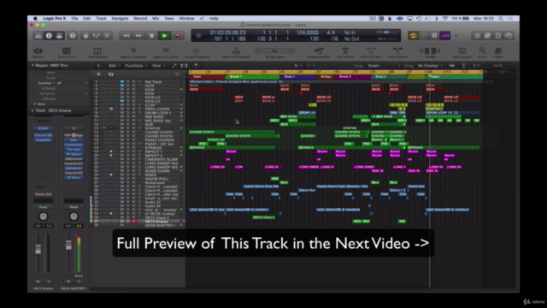Viewport: 547px width, 308px height.
Task: Open the EXS24 instrument slot
Action: click(44, 128)
